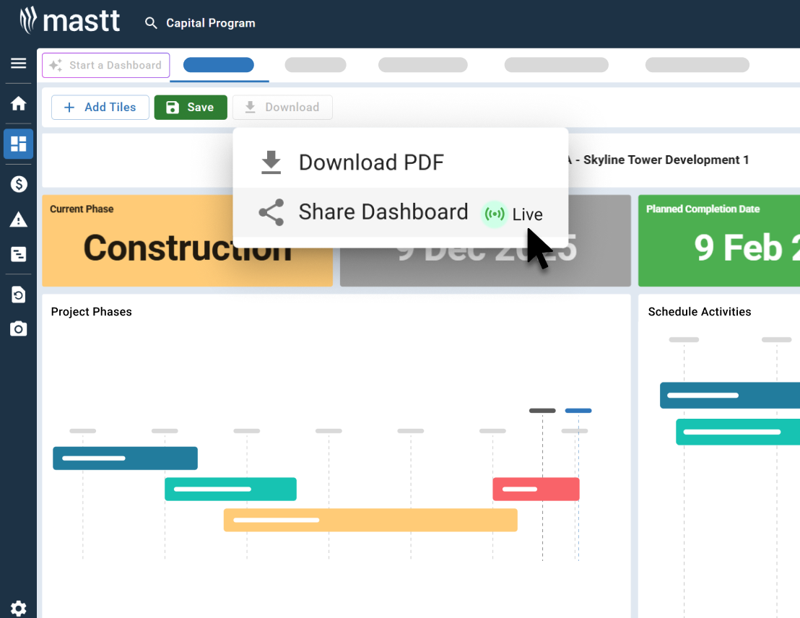Open the camera snapshot icon in sidebar
This screenshot has width=800, height=618.
[x=18, y=328]
